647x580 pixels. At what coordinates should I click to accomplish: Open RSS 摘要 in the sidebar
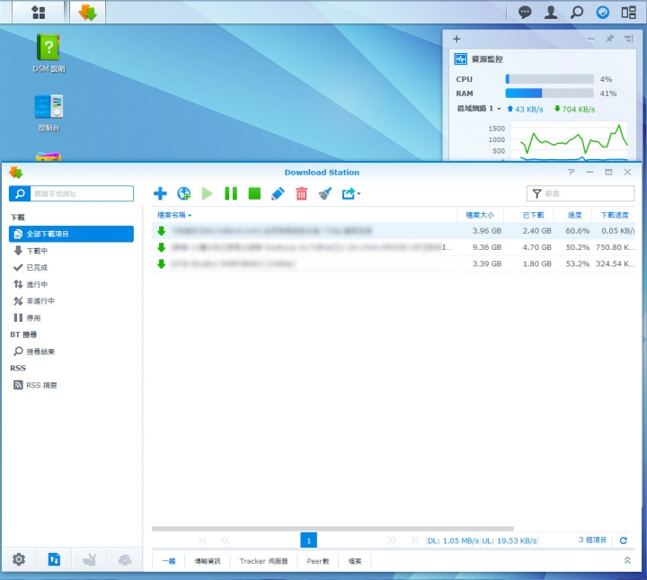[x=71, y=385]
